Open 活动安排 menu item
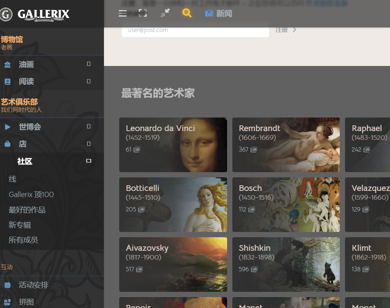Viewport: 390px width, 308px height. tap(34, 285)
